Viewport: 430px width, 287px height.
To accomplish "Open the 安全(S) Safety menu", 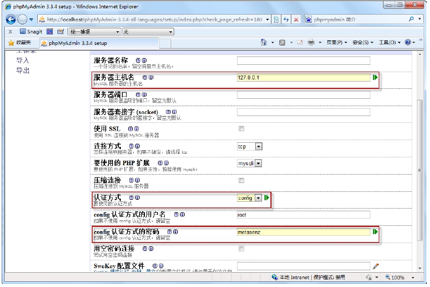I will click(363, 42).
